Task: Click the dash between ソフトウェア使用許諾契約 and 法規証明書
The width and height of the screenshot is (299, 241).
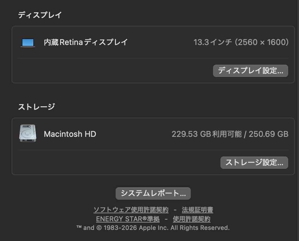Action: 175,210
